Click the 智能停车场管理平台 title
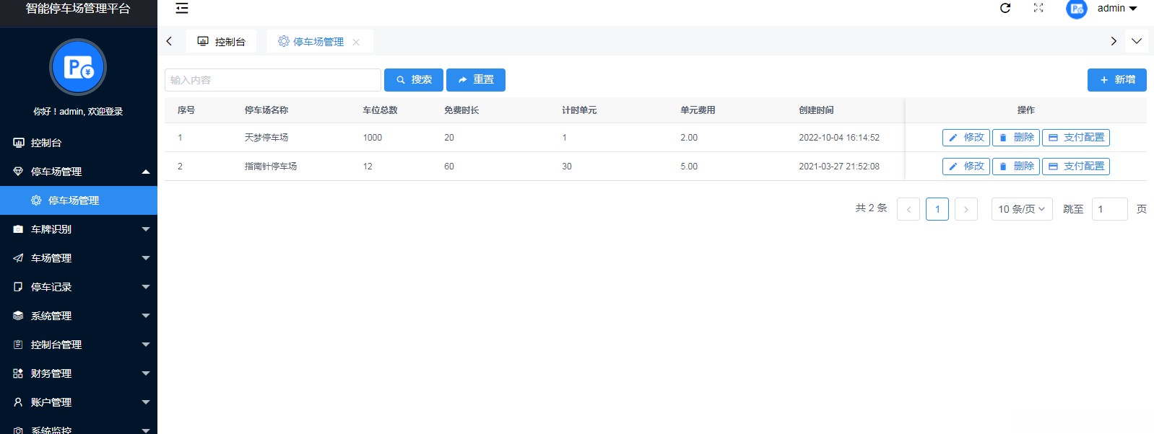The height and width of the screenshot is (434, 1154). pos(78,9)
